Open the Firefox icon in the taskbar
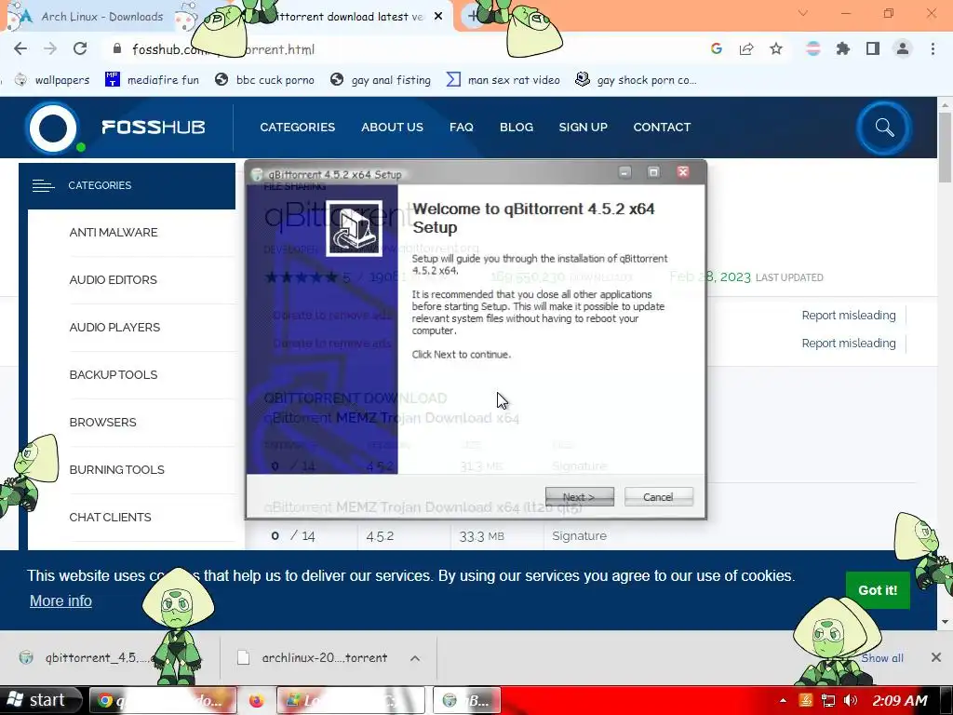 pos(257,700)
